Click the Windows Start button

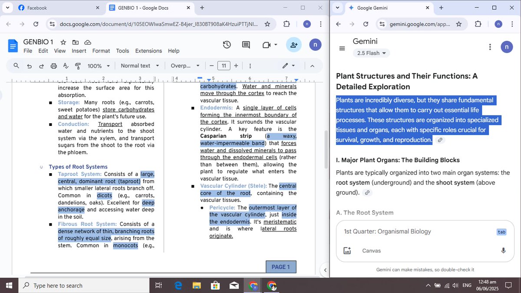coord(10,285)
